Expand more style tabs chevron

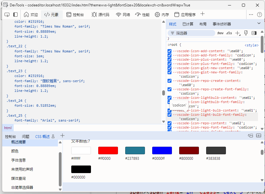(x=259, y=23)
